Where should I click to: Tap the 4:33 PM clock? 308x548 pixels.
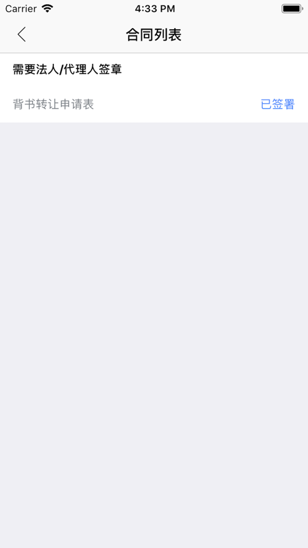coord(155,9)
